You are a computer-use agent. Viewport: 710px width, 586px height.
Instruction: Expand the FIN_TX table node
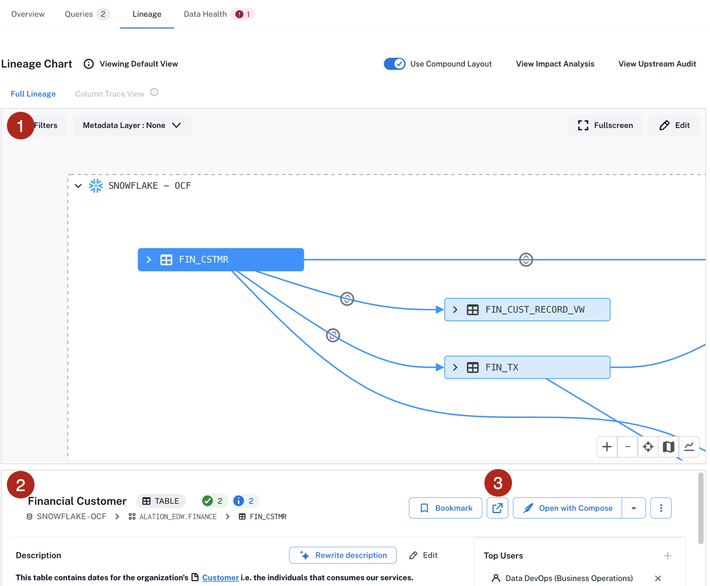[455, 367]
